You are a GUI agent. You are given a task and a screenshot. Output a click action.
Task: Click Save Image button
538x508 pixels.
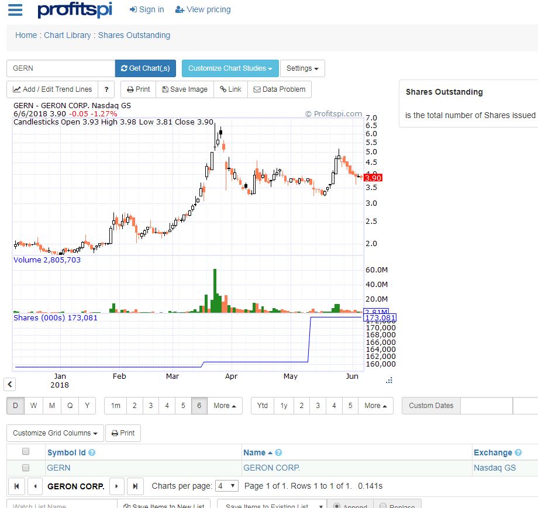(185, 89)
